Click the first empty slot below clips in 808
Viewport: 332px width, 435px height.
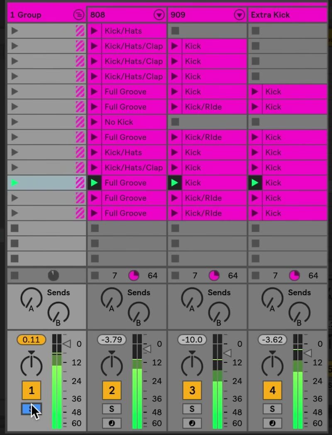(127, 228)
